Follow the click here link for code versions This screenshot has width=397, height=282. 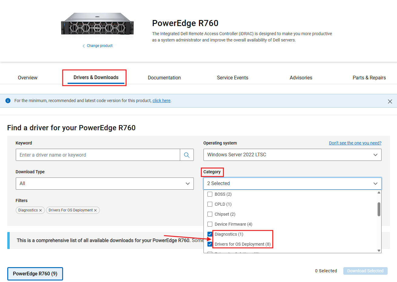[161, 100]
